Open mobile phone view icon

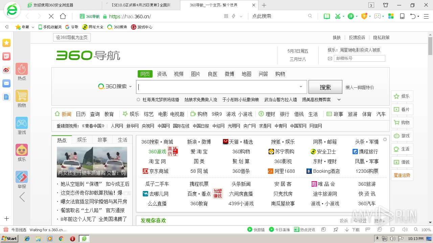coord(402,16)
